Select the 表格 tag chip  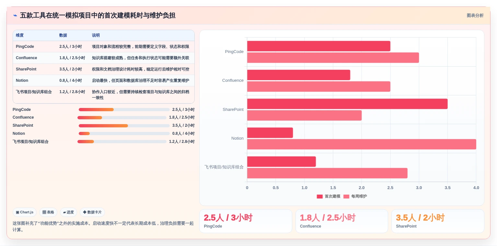[48, 212]
